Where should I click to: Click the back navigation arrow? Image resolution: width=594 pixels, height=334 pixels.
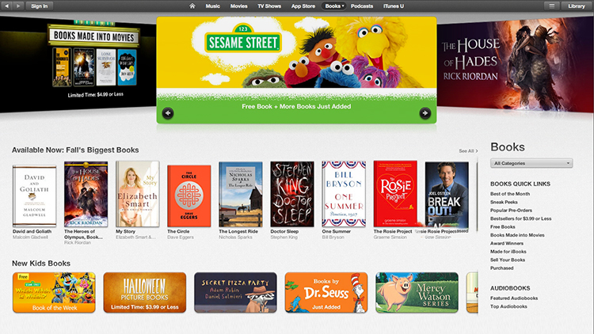tap(7, 6)
